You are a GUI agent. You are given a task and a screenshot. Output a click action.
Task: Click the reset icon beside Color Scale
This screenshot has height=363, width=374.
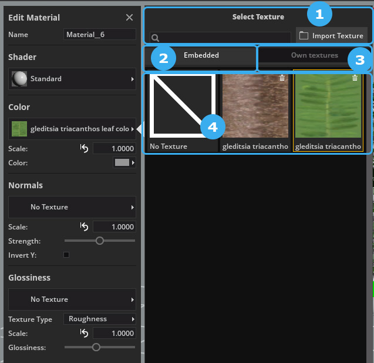tap(84, 148)
